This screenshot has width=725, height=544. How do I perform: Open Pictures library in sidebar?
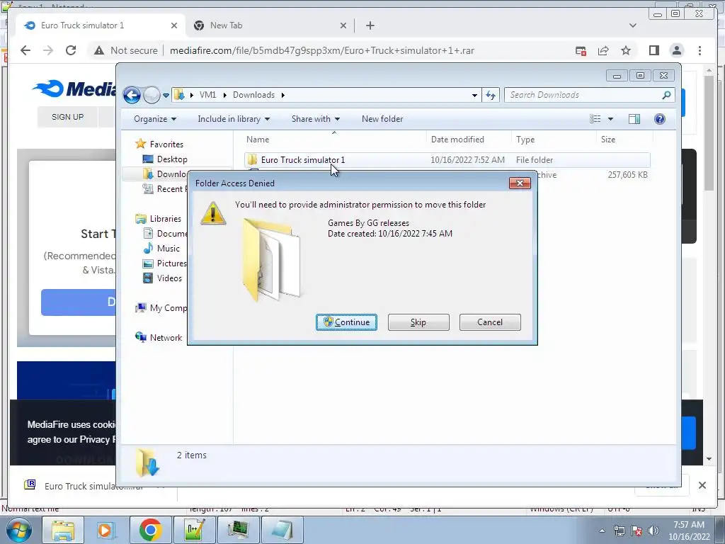click(x=165, y=263)
